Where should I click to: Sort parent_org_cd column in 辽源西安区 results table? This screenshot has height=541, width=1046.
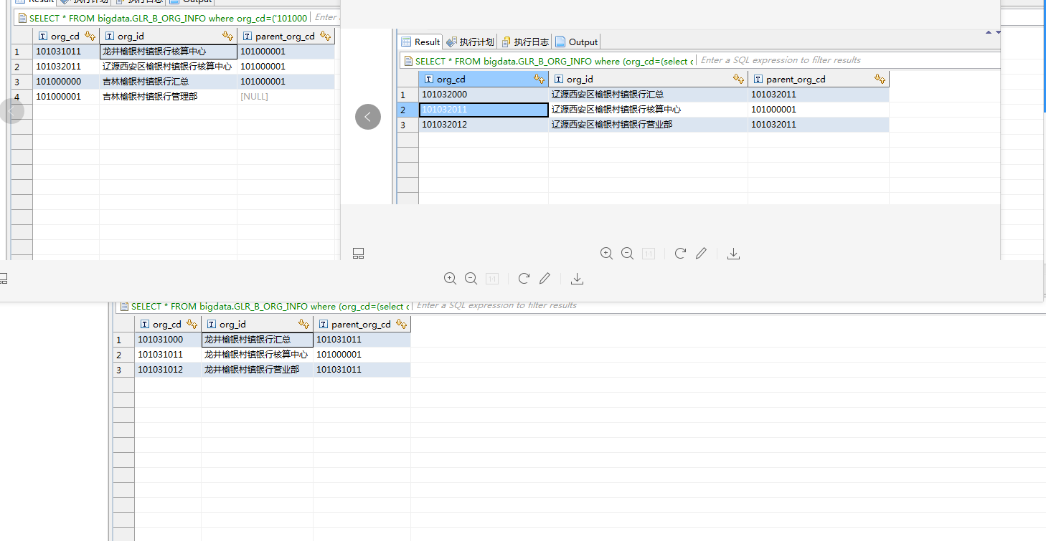coord(880,80)
